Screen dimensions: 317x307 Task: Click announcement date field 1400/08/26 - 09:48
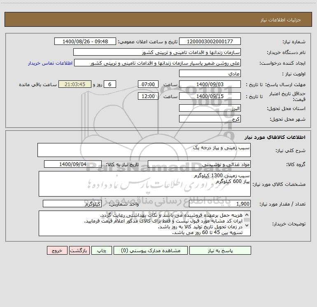85,41
